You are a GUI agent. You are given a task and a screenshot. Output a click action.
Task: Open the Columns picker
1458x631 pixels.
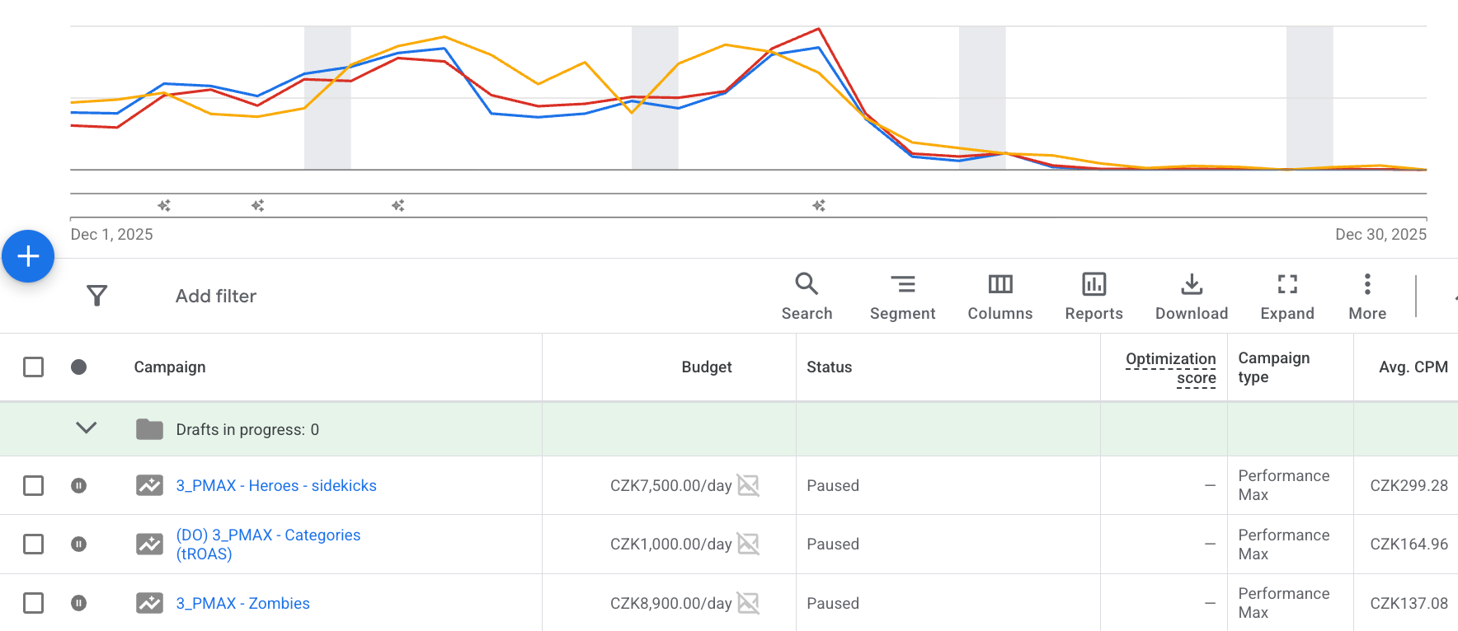(x=999, y=297)
